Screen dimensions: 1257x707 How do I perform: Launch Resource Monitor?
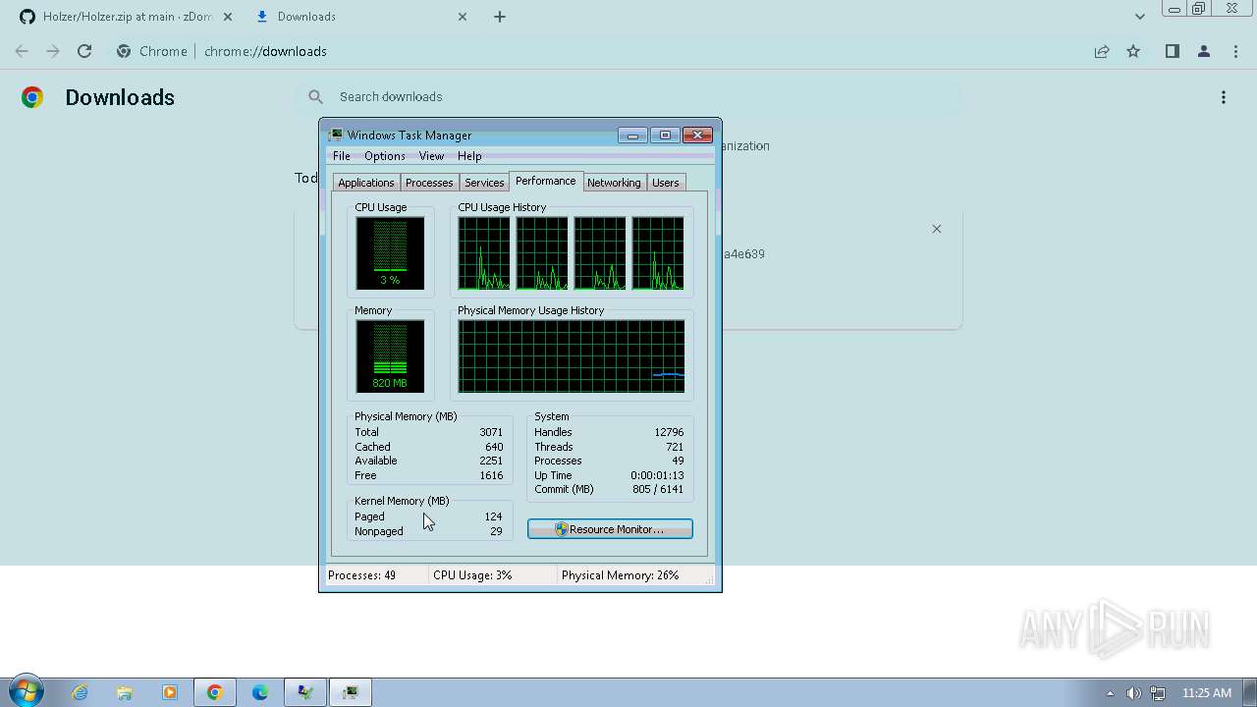[x=610, y=529]
